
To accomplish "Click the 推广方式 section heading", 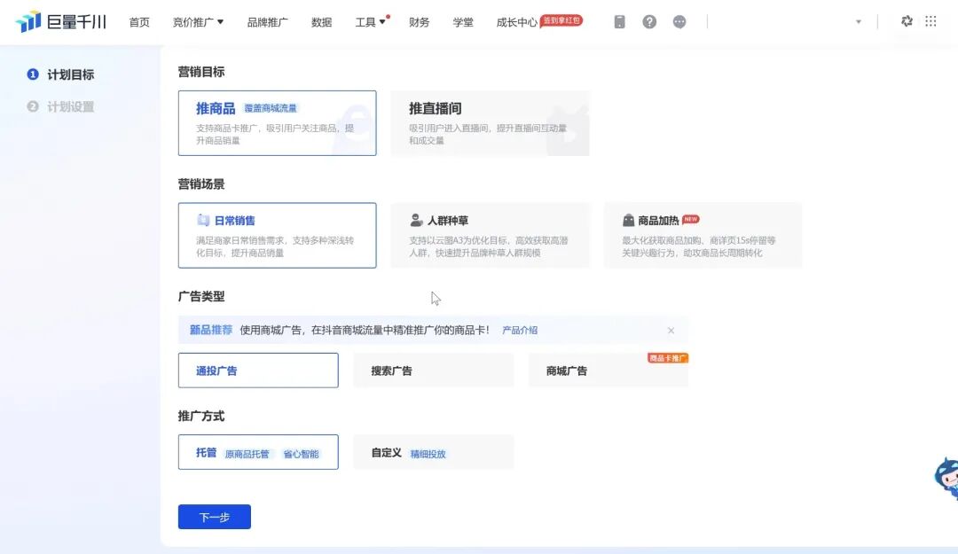I will point(201,417).
